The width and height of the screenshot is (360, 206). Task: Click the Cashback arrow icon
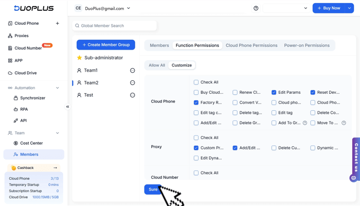[x=55, y=168]
